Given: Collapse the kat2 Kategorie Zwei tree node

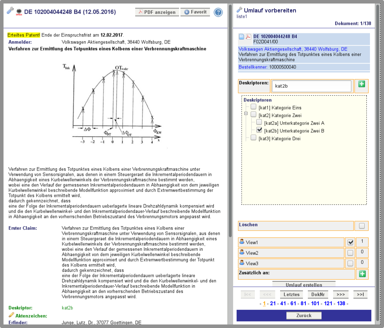Looking at the screenshot, I should (x=246, y=113).
